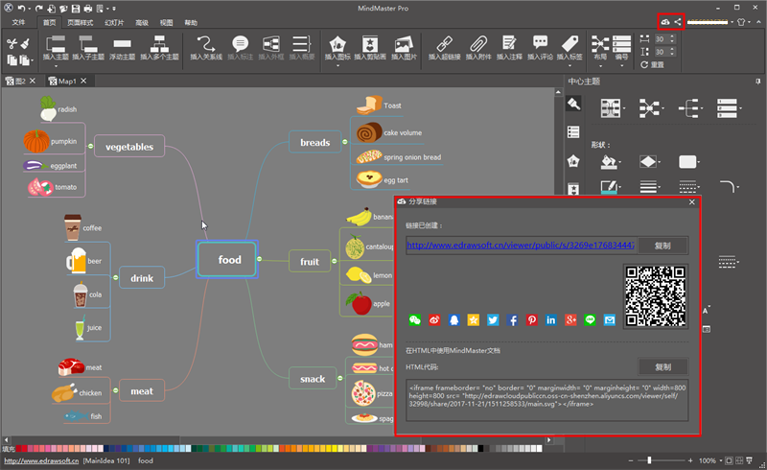Open the 文件 menu

click(18, 22)
